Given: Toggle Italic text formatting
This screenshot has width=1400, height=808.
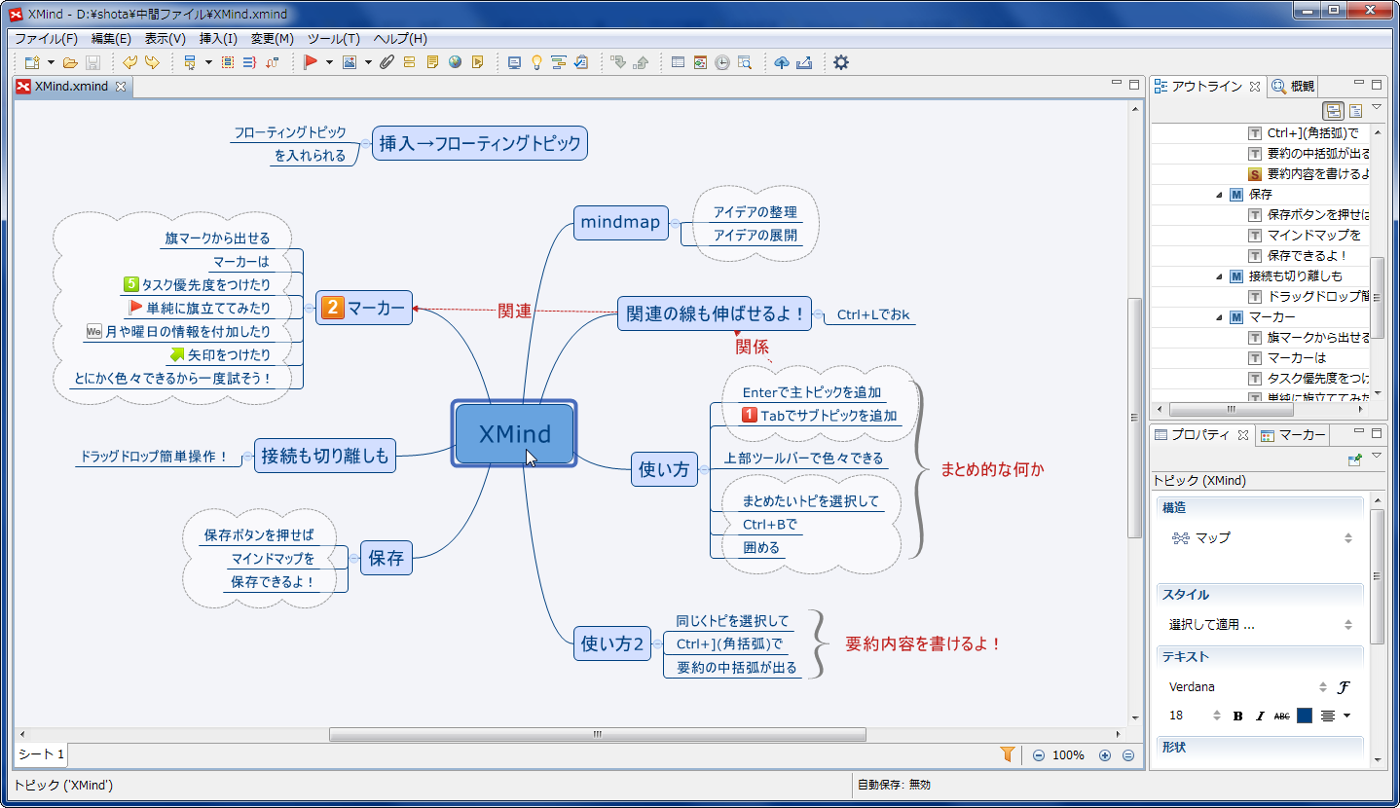Looking at the screenshot, I should tap(1260, 716).
